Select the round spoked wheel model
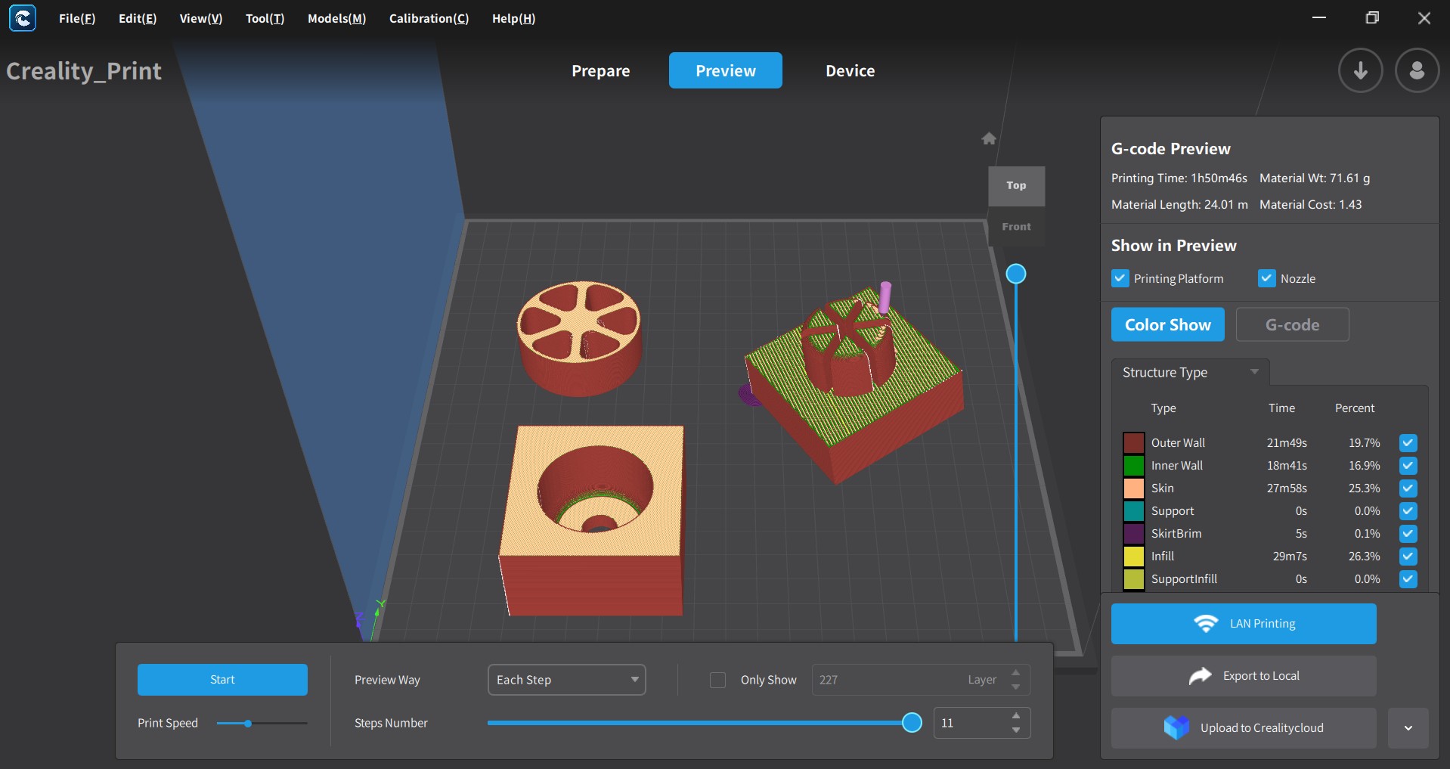1450x769 pixels. 579,338
